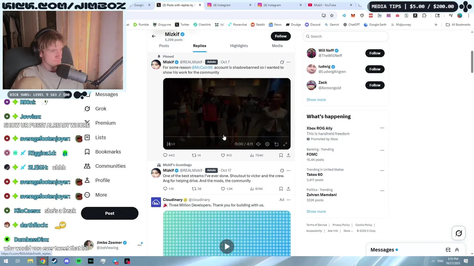Viewport: 474px width, 266px height.
Task: Share the pinned Oct 7 post
Action: click(x=288, y=155)
